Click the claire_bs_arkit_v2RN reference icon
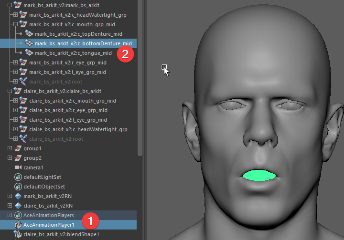This screenshot has width=344, height=240. (18, 206)
